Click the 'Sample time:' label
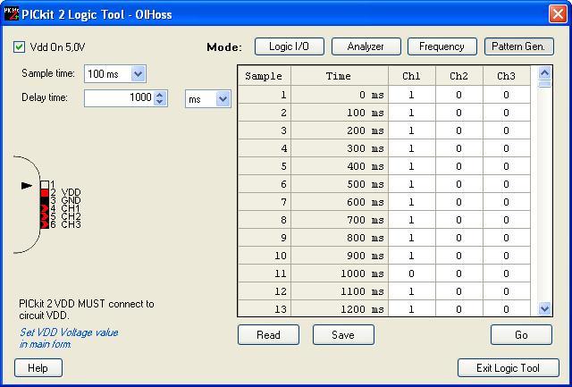 48,73
